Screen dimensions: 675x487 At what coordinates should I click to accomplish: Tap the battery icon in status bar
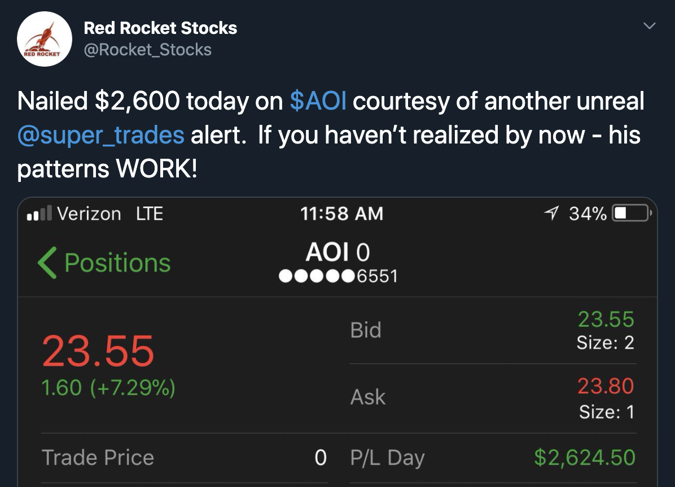[x=632, y=214]
